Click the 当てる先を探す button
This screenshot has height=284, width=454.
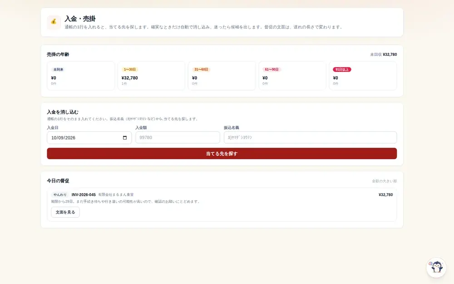(x=222, y=154)
